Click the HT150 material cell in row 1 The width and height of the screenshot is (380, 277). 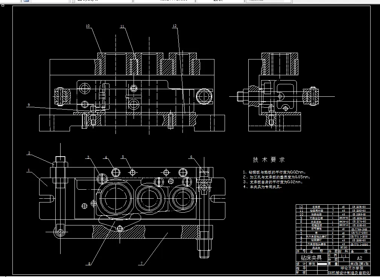pyautogui.click(x=344, y=248)
